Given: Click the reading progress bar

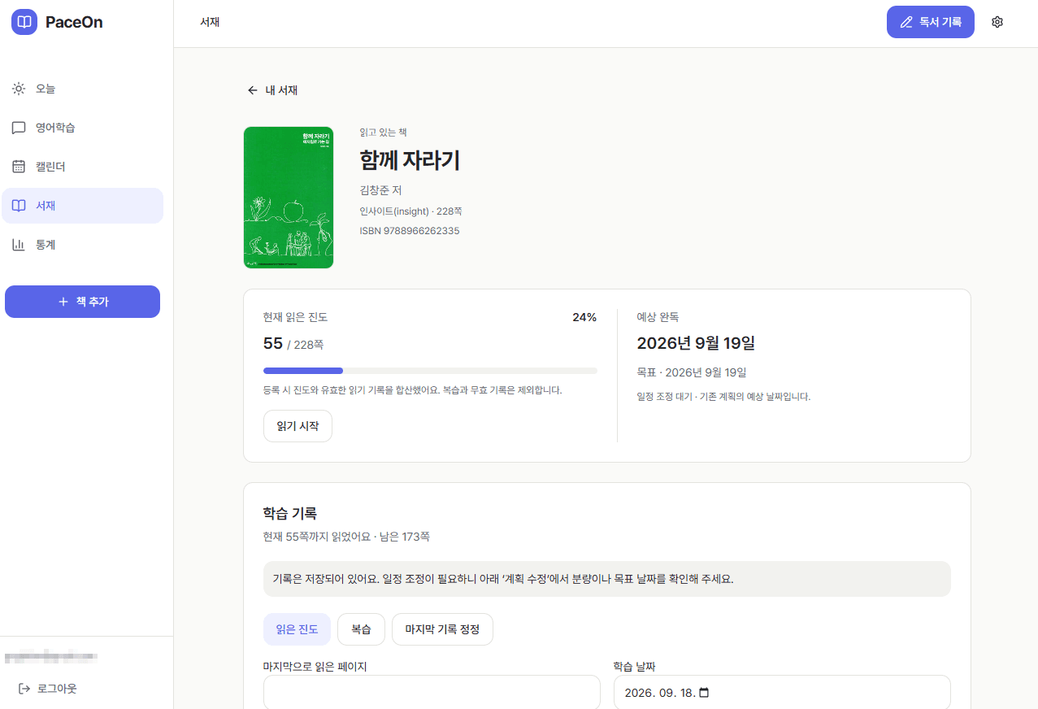Looking at the screenshot, I should (x=430, y=371).
